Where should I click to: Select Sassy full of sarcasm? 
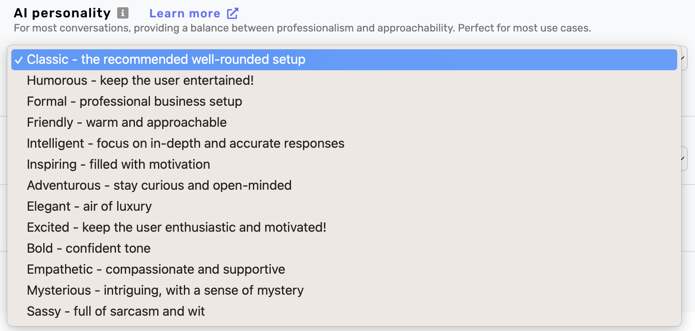(x=116, y=311)
